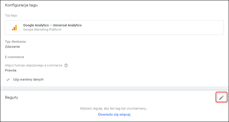Click the Wybierz regułę placeholder text
This screenshot has width=229, height=122.
114,109
